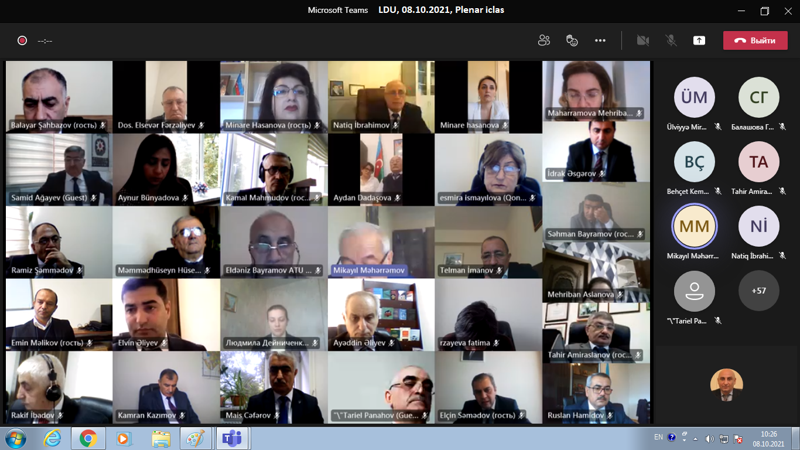This screenshot has width=800, height=450.
Task: Open the EN language bar selector
Action: point(658,437)
